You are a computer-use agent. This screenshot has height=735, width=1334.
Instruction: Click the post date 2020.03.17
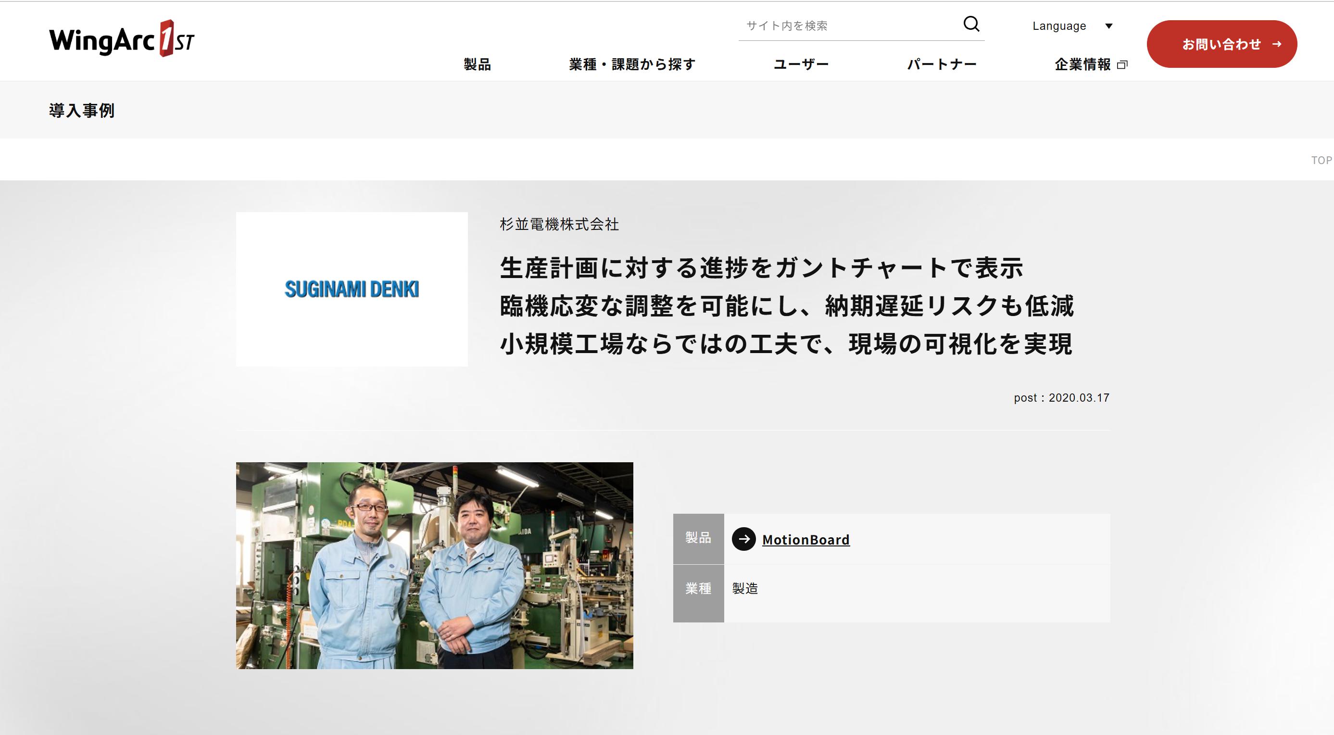point(1079,398)
